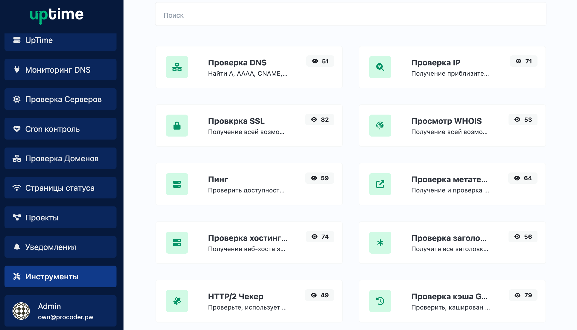Click the meta tags external-link icon

click(x=380, y=184)
